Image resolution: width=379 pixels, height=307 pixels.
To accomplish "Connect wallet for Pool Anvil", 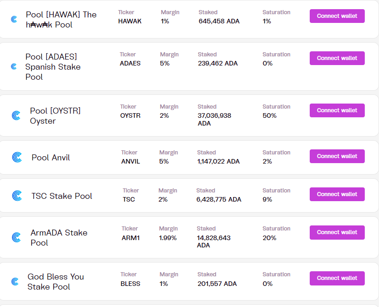I will click(337, 156).
